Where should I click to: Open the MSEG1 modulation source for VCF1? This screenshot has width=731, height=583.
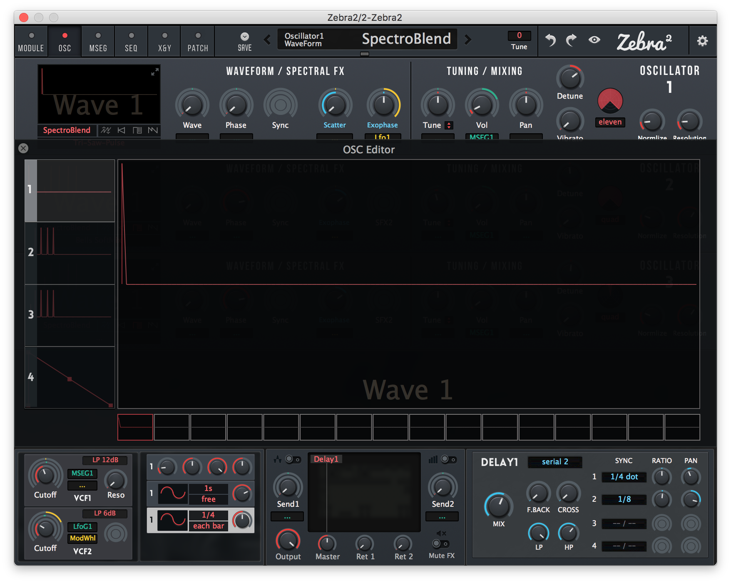(x=82, y=473)
